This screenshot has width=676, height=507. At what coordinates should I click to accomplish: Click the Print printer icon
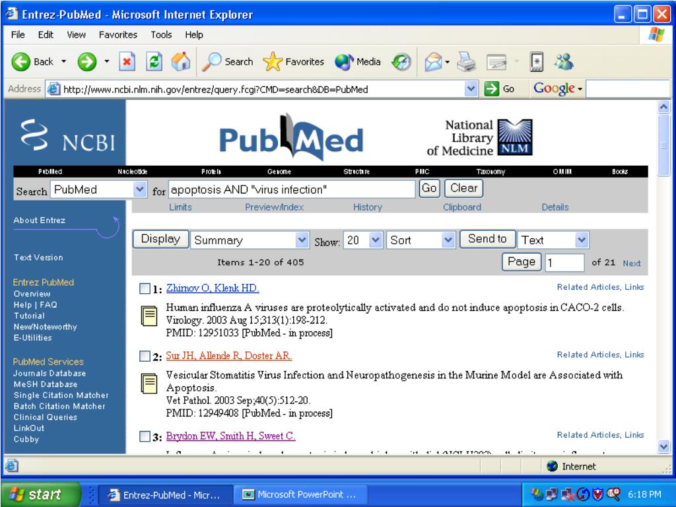click(467, 62)
